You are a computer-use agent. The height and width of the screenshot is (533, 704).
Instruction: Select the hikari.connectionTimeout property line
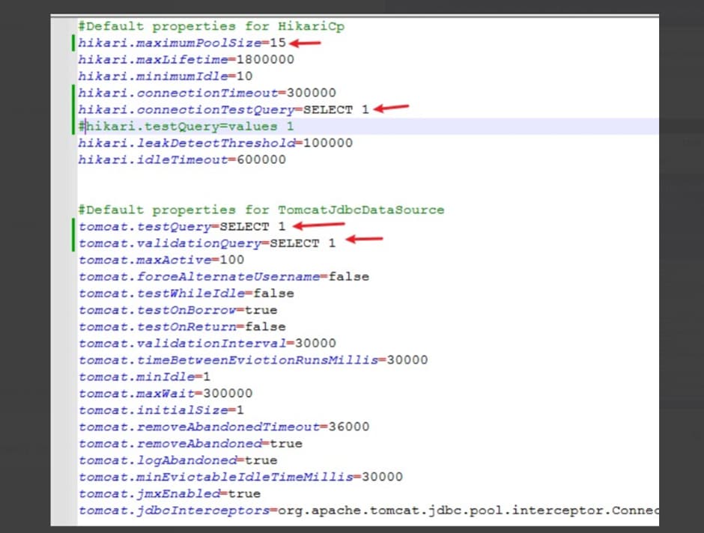[x=207, y=93]
